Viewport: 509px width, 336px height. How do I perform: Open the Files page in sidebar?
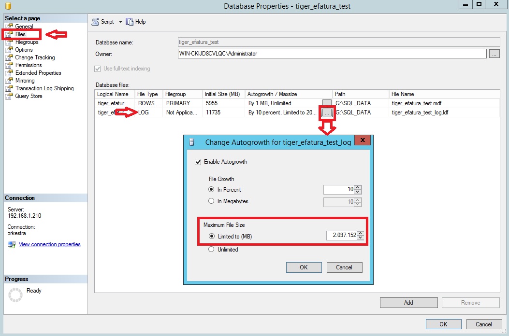pos(20,34)
